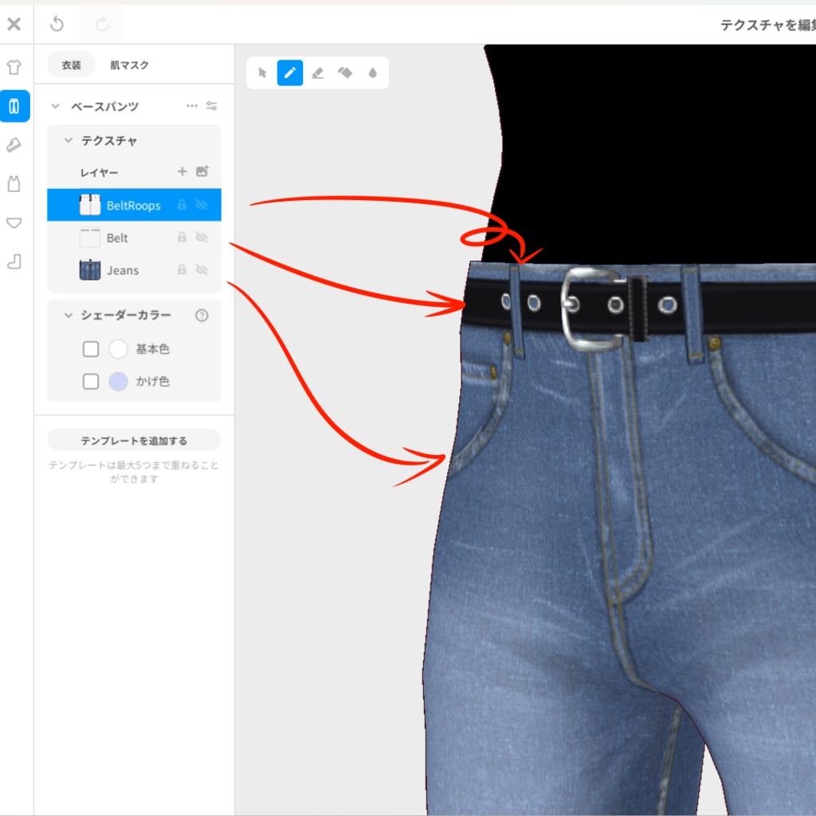Select the Belt layer row
The height and width of the screenshot is (816, 816).
(x=134, y=237)
